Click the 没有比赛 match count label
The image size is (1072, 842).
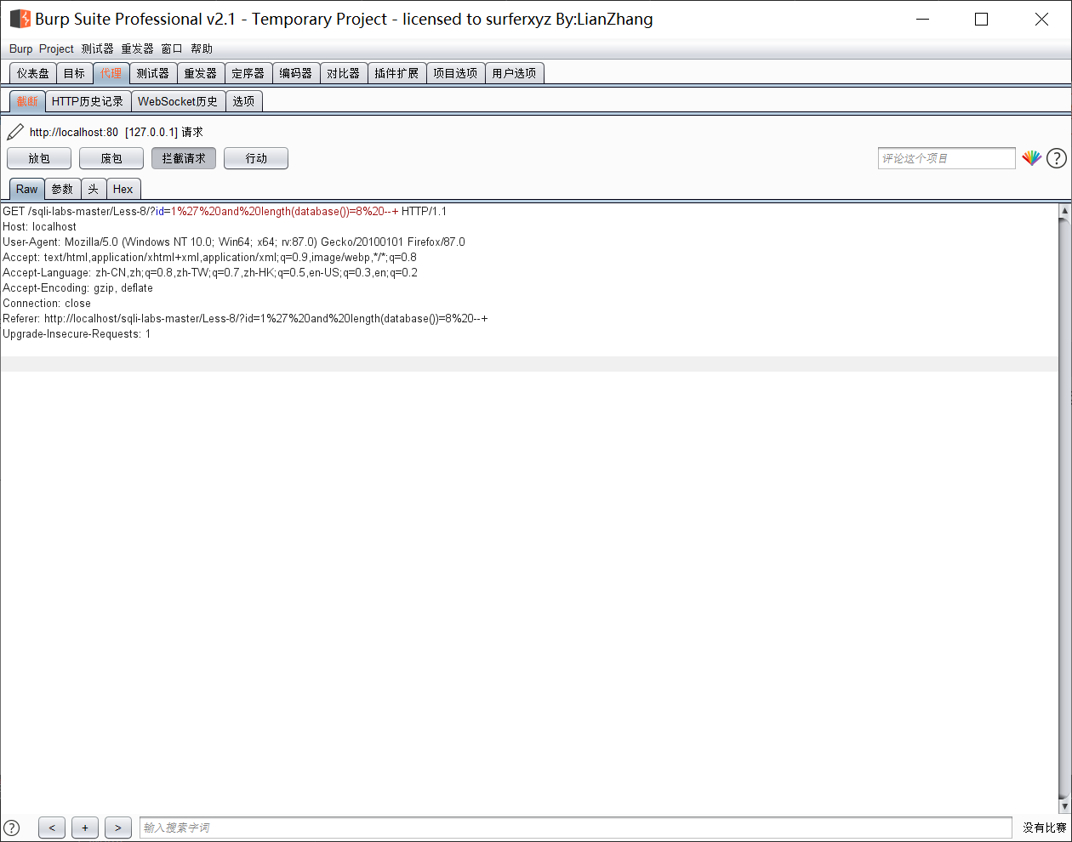1044,828
